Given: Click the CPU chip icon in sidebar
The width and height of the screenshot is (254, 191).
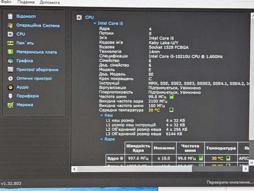Looking at the screenshot, I should pyautogui.click(x=10, y=34).
